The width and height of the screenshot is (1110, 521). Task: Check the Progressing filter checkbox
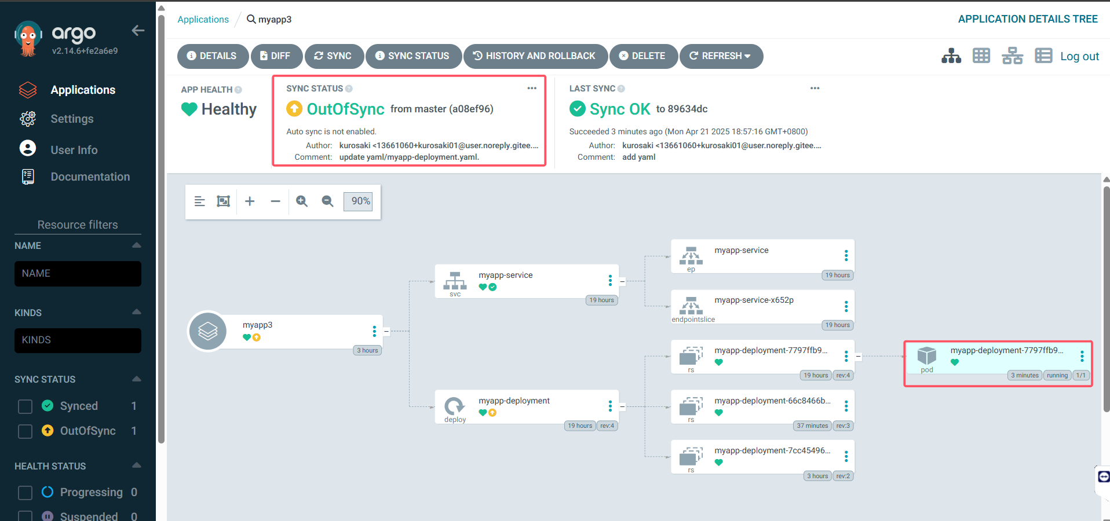pyautogui.click(x=25, y=493)
